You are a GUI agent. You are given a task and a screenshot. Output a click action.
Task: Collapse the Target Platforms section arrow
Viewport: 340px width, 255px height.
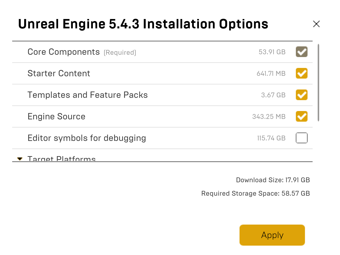[x=20, y=159]
